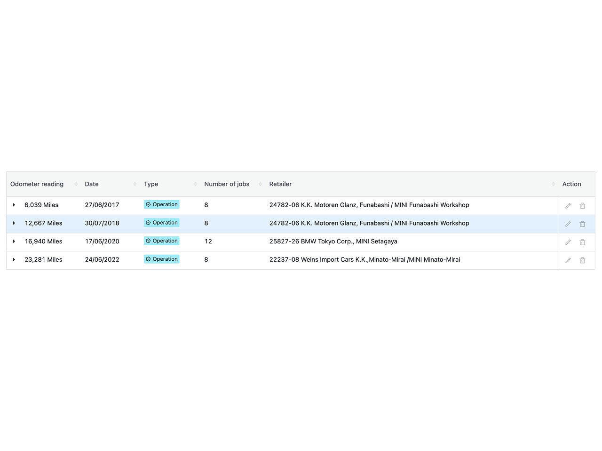Screen dimensions: 602x451
Task: Delete the 6,039 Miles record
Action: click(582, 206)
